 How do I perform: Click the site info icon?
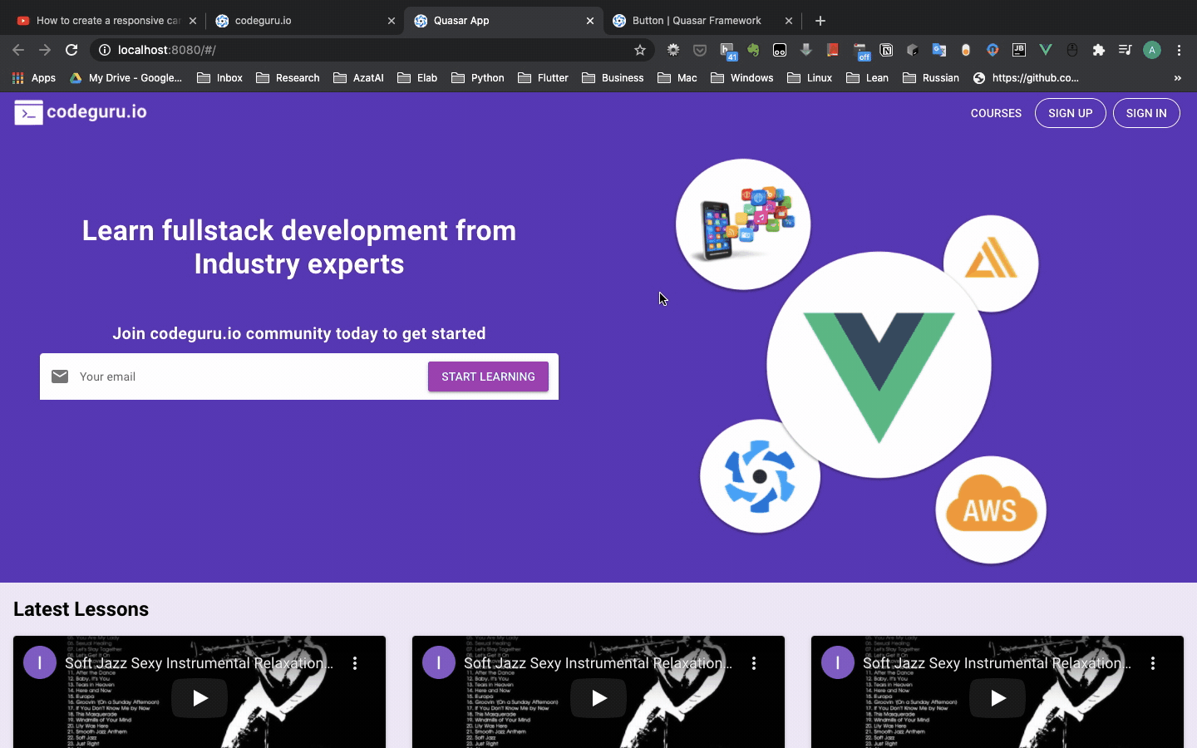pyautogui.click(x=105, y=50)
